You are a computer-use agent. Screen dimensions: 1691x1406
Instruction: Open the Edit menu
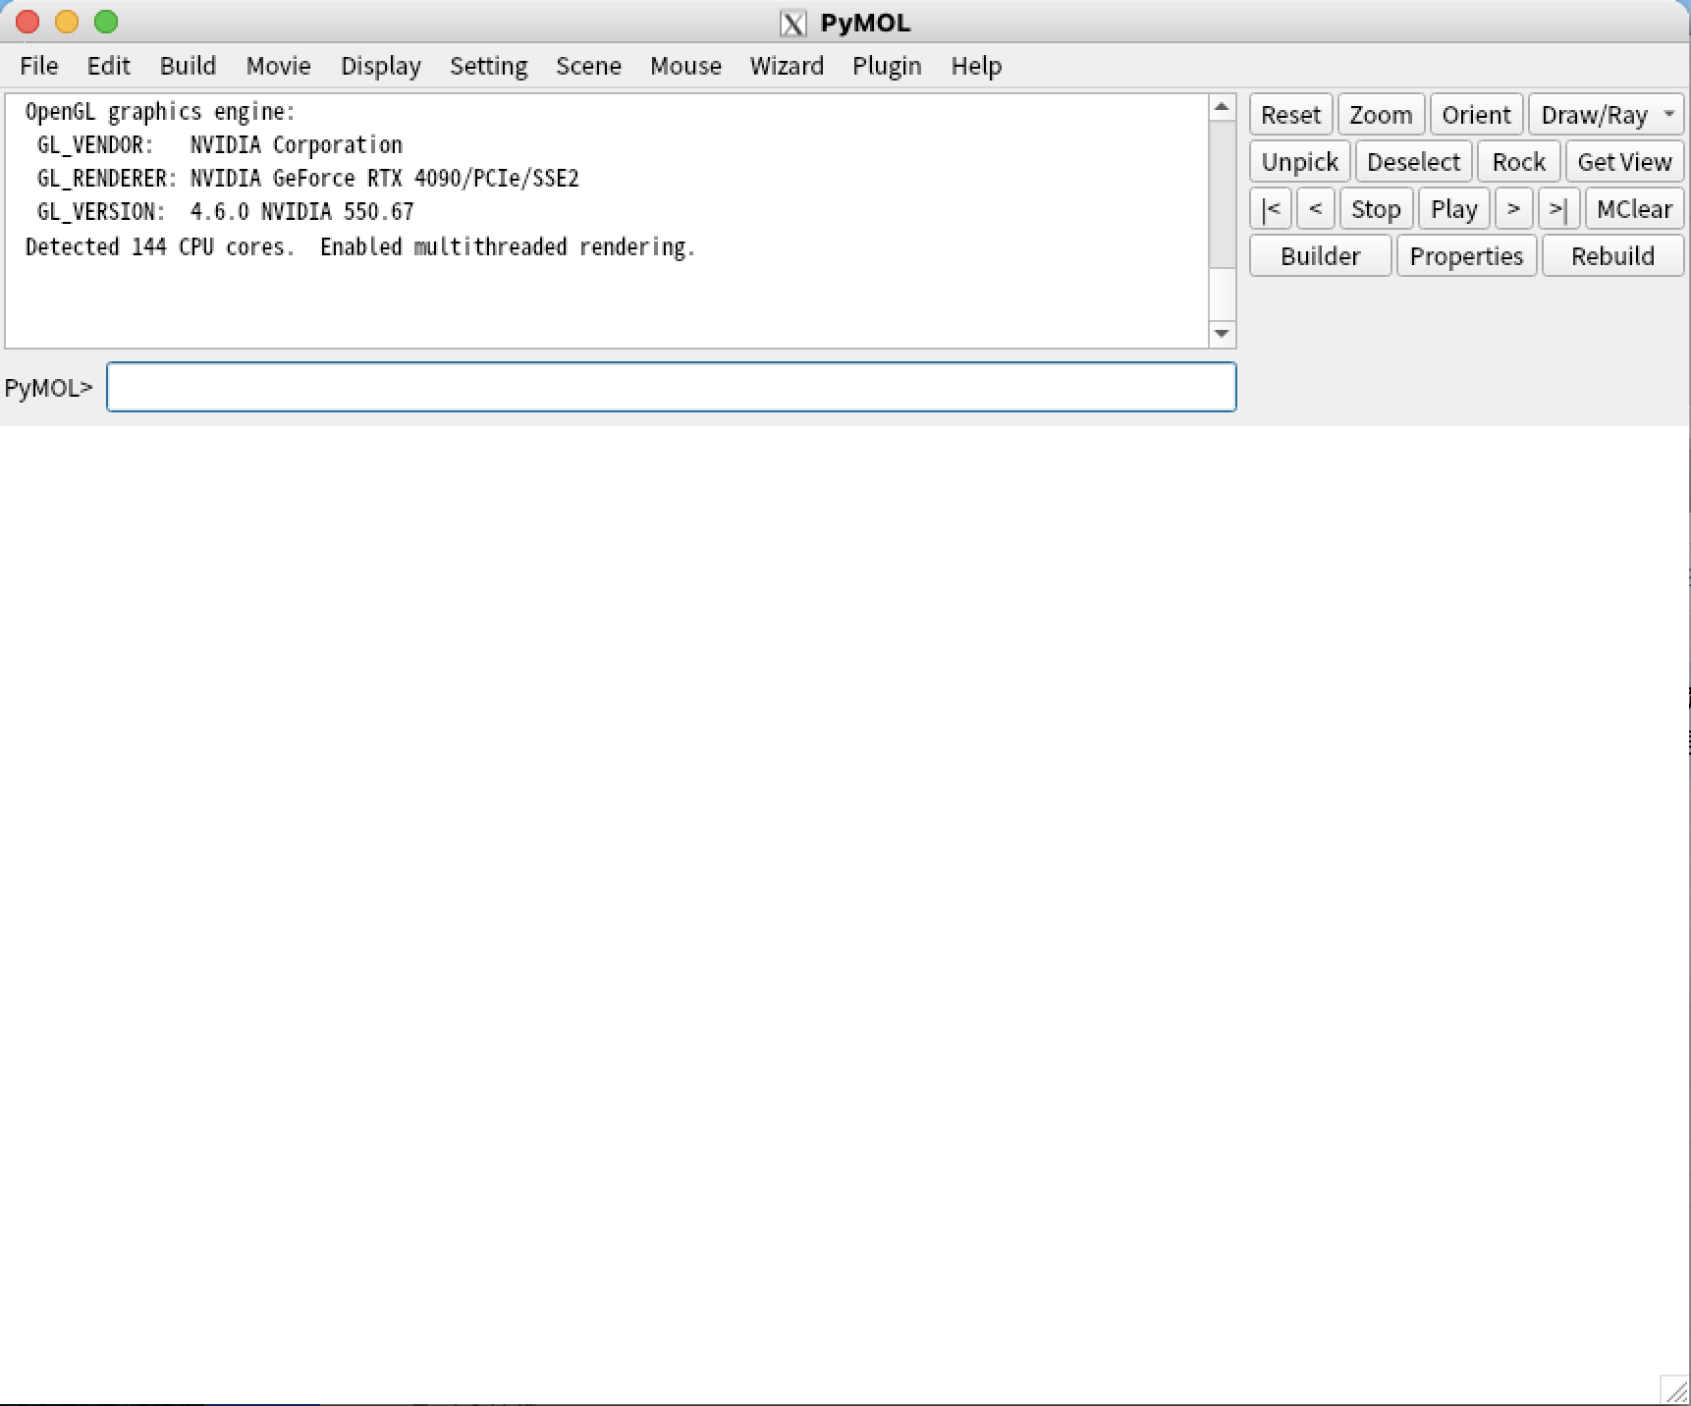click(108, 66)
